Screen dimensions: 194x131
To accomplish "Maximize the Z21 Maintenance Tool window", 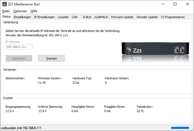I will 175,4.
